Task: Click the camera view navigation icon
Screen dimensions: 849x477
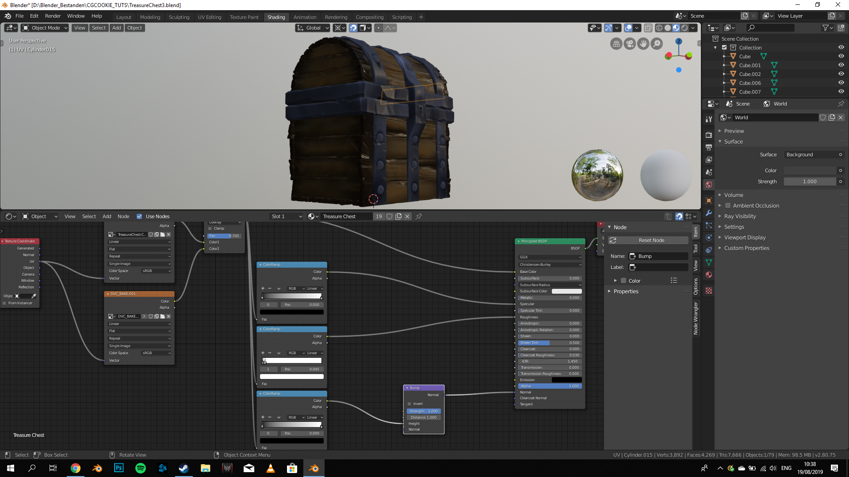Action: (630, 44)
